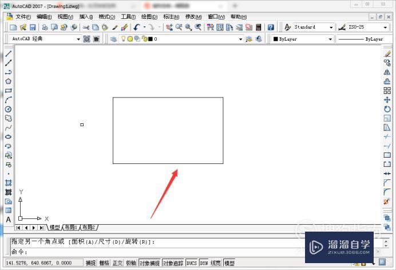Expand the layer 0 dropdown list

[240, 39]
